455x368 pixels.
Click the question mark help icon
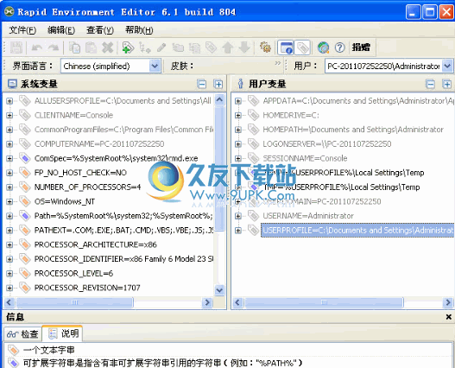pos(339,48)
